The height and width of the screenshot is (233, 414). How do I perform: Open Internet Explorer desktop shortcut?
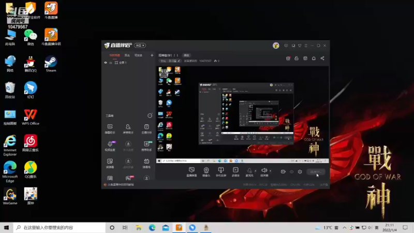click(x=10, y=145)
